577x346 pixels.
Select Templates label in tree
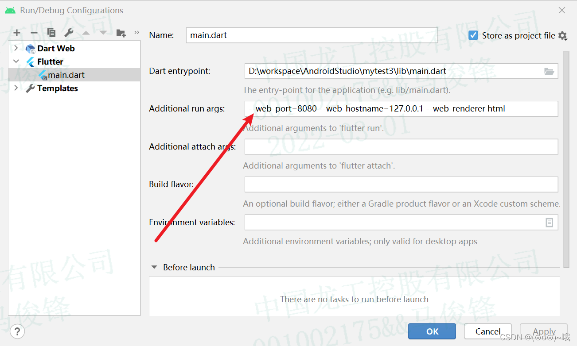[x=58, y=88]
